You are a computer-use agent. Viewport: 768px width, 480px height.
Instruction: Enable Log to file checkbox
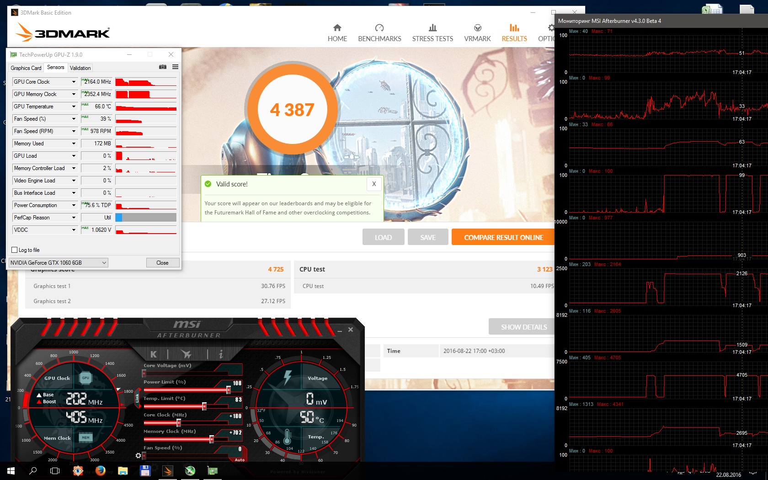(14, 250)
